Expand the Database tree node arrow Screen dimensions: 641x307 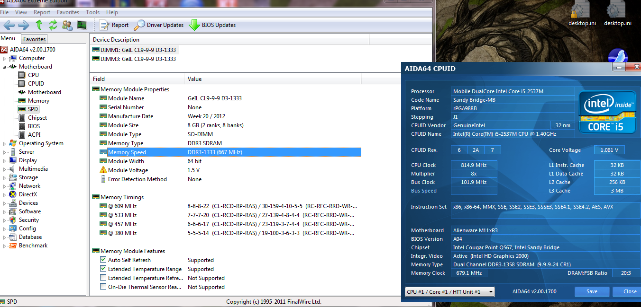(5, 237)
